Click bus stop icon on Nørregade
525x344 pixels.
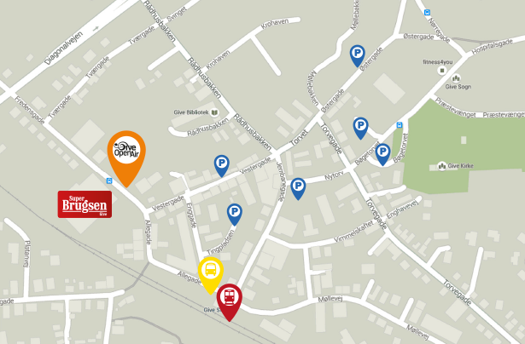tap(427, 13)
